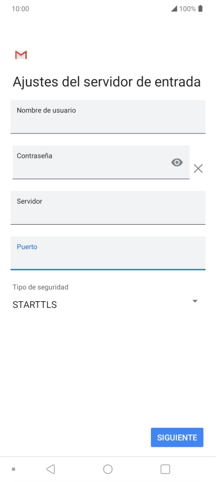Screen dimensions: 216x482
Task: Focus the Contraseña input field
Action: 101,162
